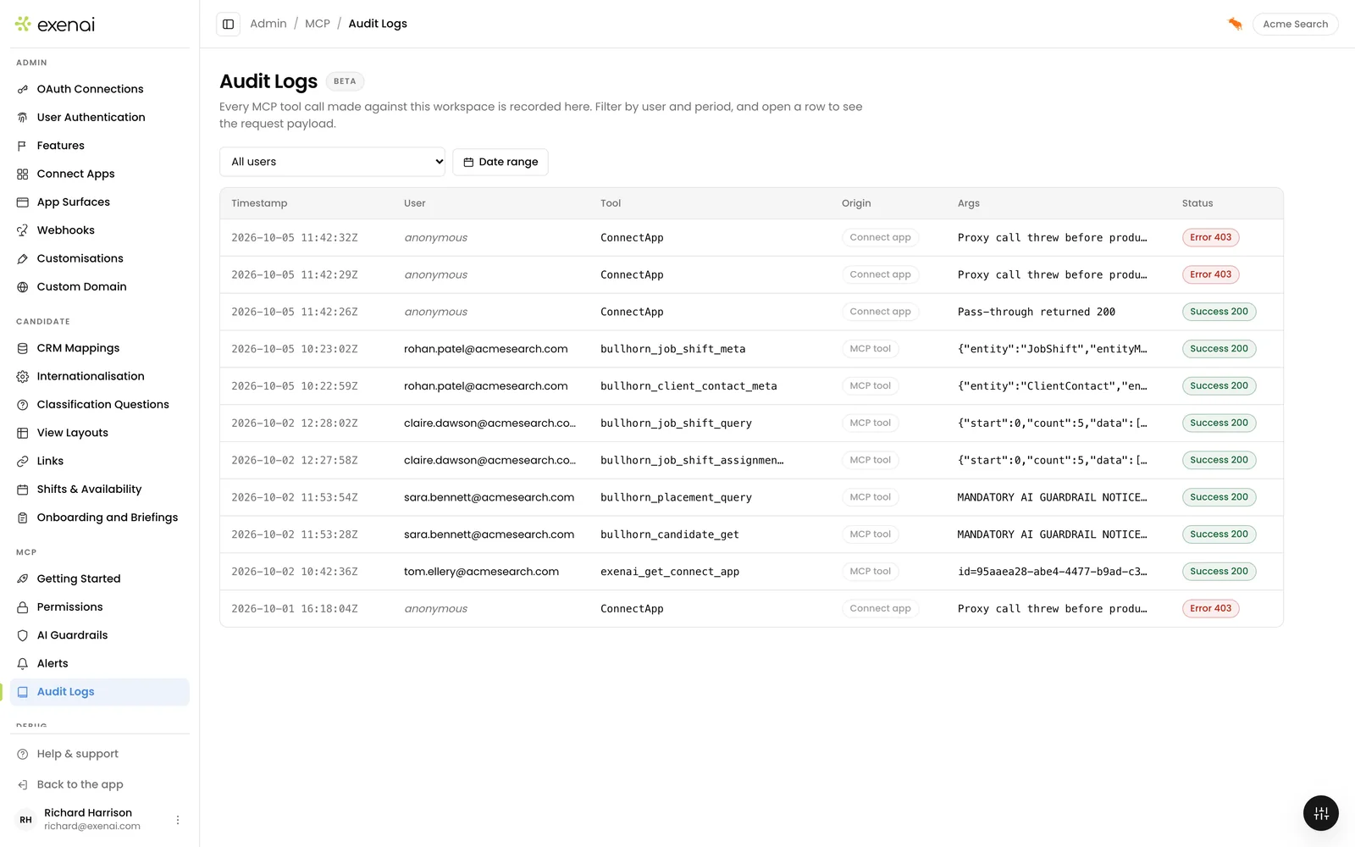The height and width of the screenshot is (847, 1355).
Task: Click the View Layouts table icon
Action: tap(23, 433)
